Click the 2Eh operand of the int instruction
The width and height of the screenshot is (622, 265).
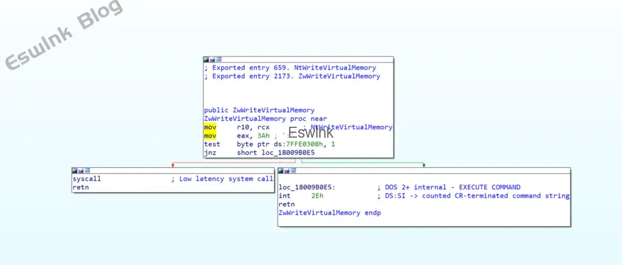317,196
